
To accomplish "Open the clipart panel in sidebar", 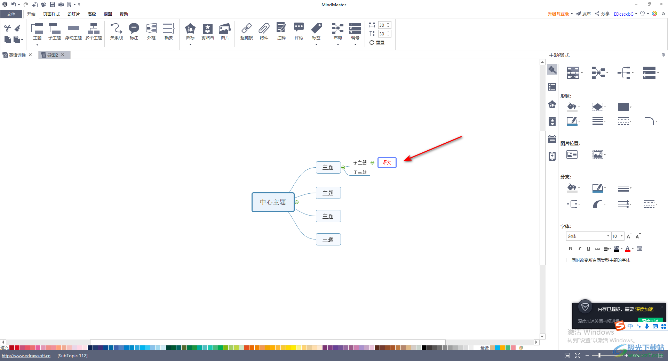I will [x=552, y=121].
